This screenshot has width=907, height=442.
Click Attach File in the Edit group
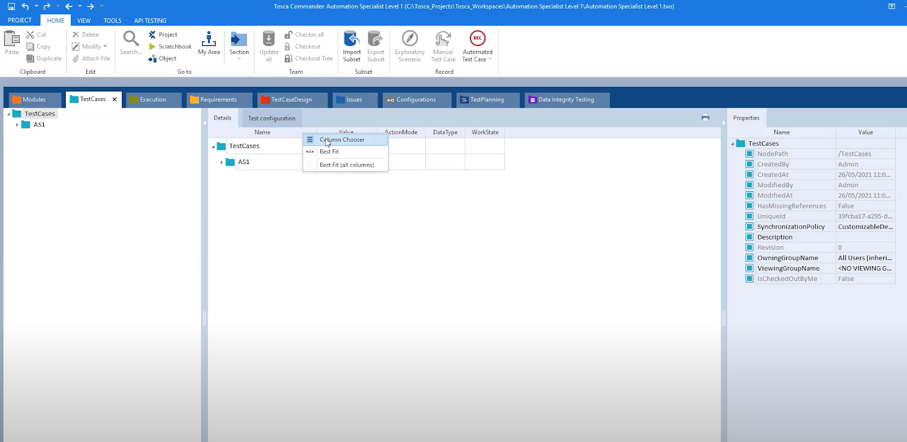coord(91,58)
